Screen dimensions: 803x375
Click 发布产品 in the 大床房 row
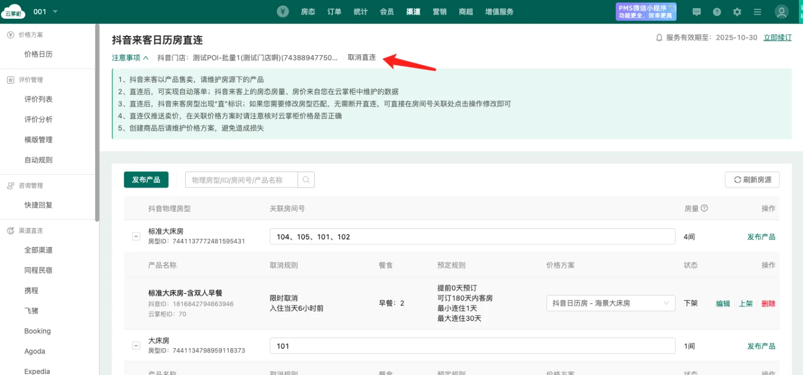coord(761,346)
